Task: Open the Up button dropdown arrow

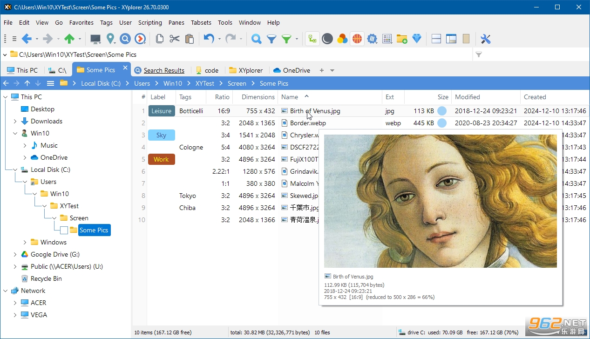Action: [x=80, y=39]
